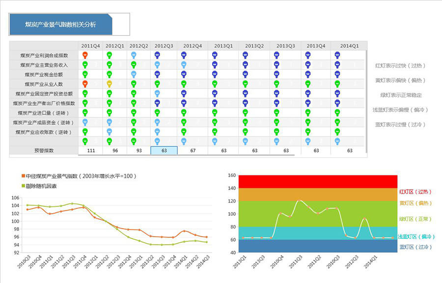Click the 煤炭产业景气指数相关分析 title button
This screenshot has width=442, height=283.
tap(61, 25)
